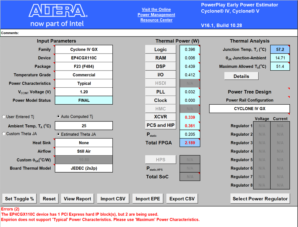Select the Pstatic value 0.205
The width and height of the screenshot is (298, 227).
click(x=190, y=134)
